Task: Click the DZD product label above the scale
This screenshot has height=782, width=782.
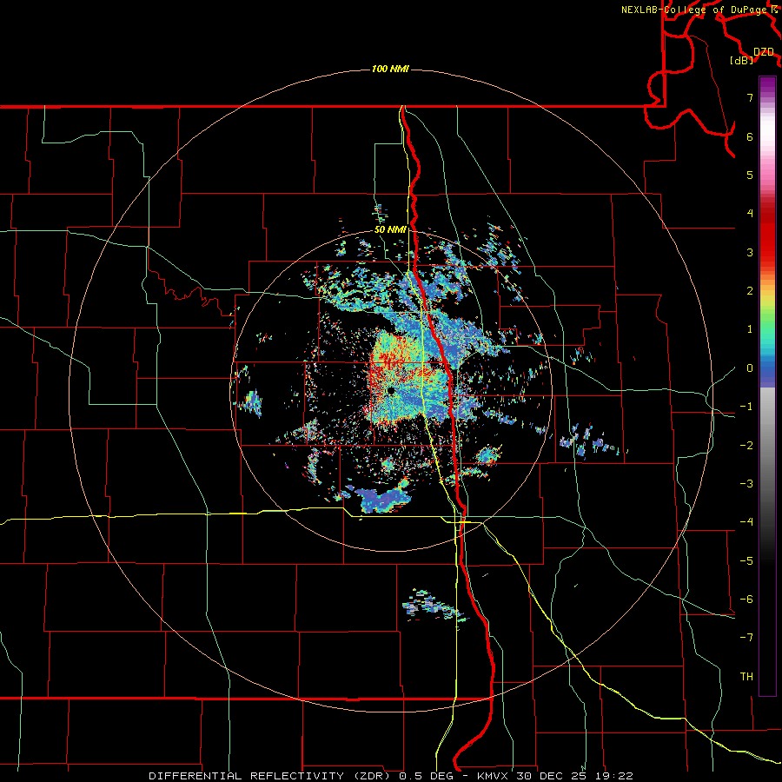Action: point(764,52)
